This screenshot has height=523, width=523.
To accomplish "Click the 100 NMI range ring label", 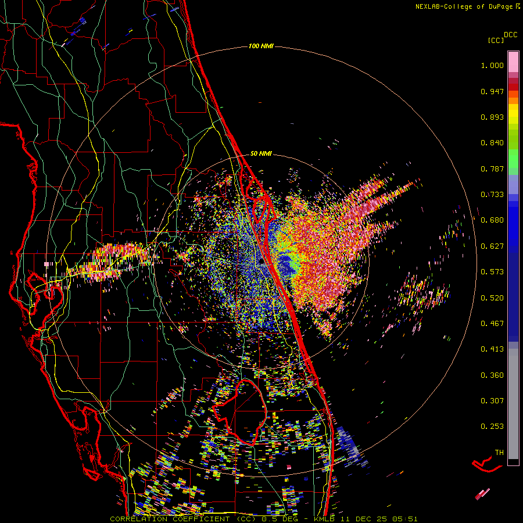I will (x=261, y=46).
